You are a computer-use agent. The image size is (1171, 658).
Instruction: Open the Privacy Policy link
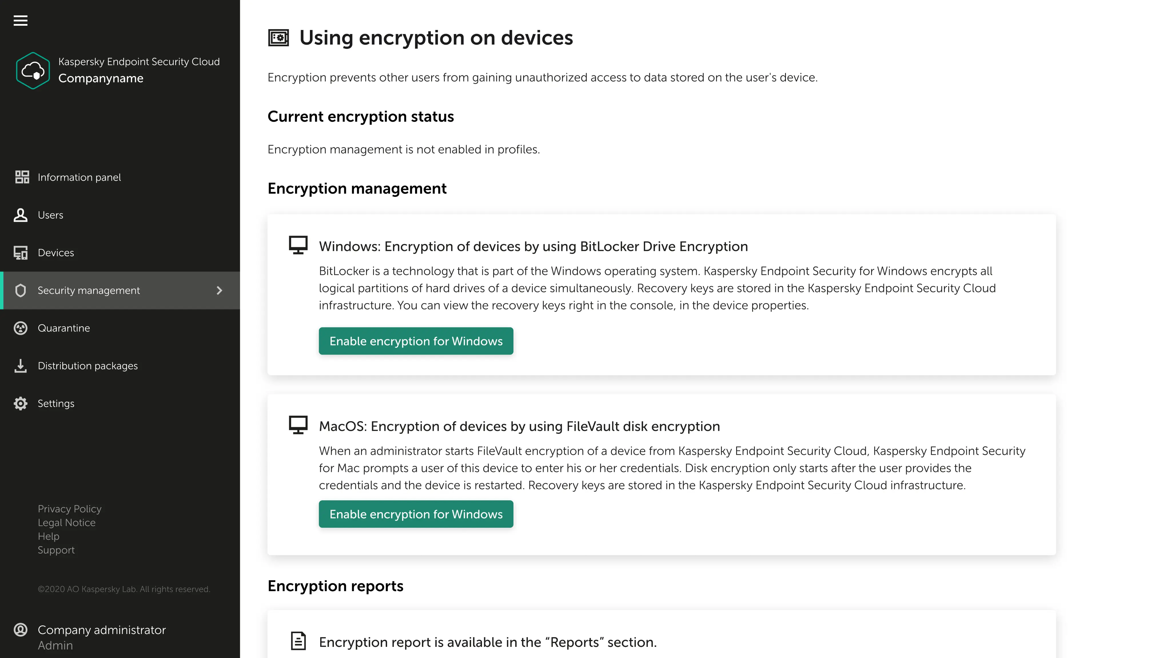69,509
